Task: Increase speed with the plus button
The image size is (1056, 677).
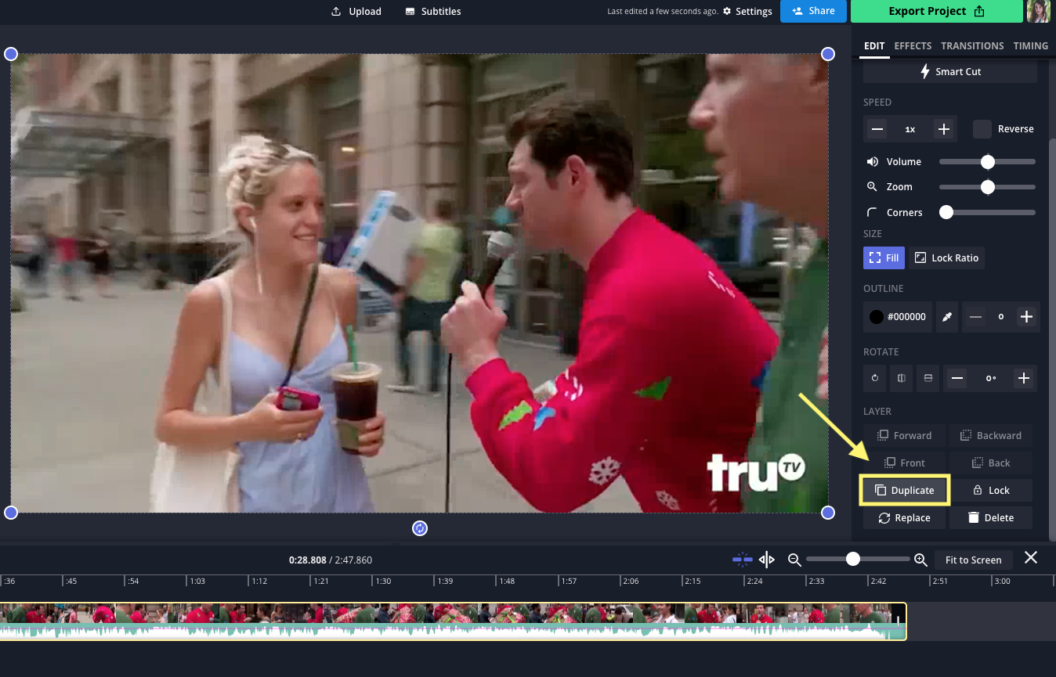Action: tap(944, 129)
